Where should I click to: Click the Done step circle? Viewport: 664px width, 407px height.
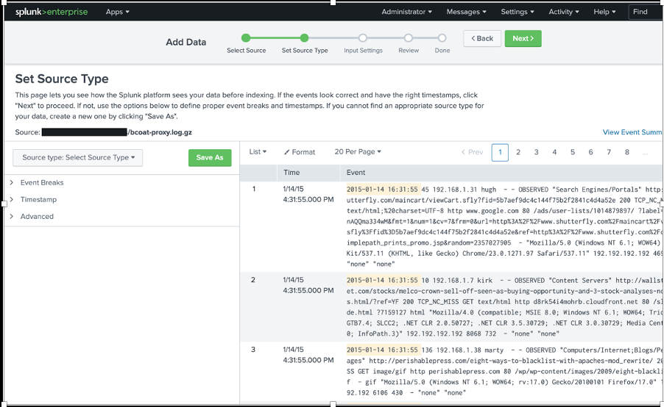(x=442, y=38)
